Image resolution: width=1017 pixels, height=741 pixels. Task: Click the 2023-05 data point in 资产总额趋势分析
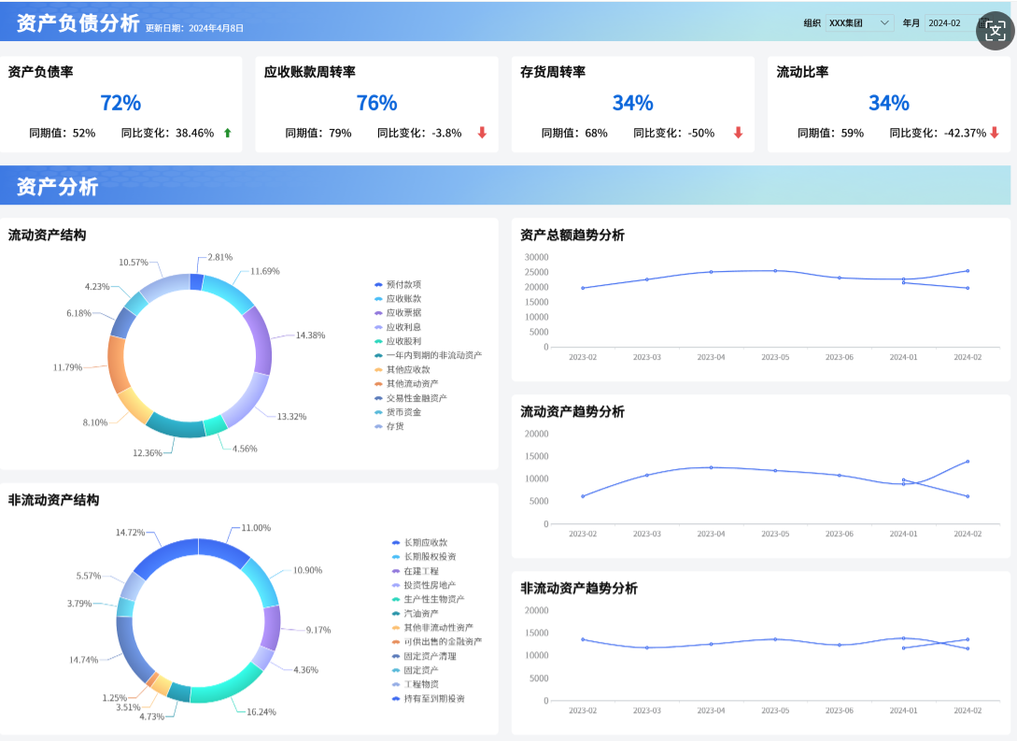[x=775, y=271]
